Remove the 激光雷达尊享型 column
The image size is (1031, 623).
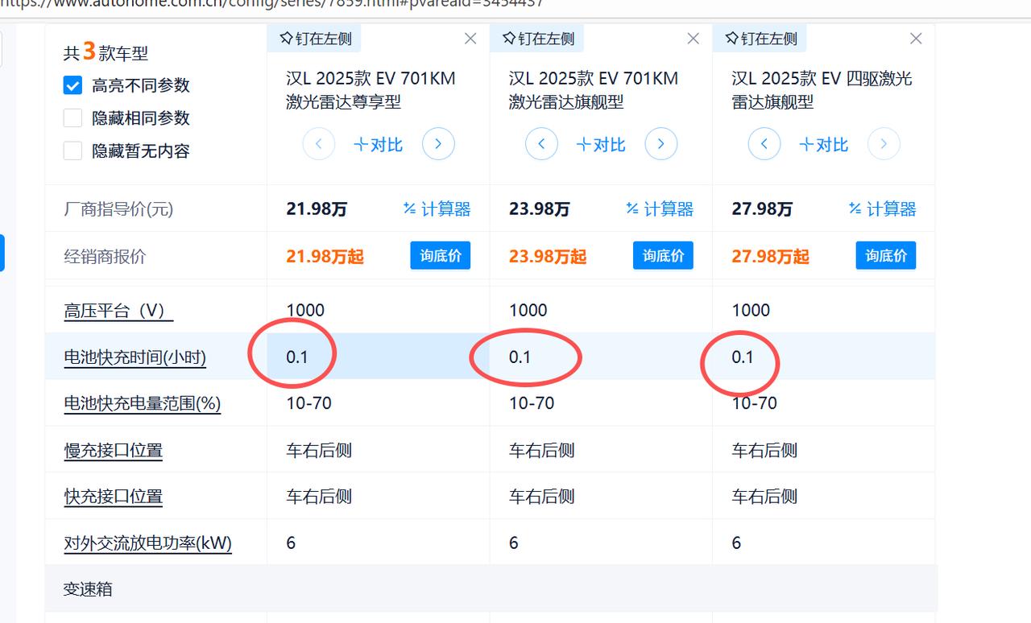click(470, 39)
